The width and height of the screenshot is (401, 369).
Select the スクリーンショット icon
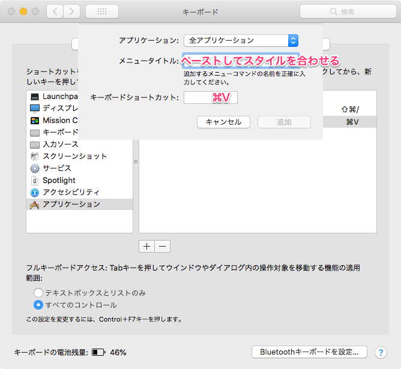[x=35, y=157]
